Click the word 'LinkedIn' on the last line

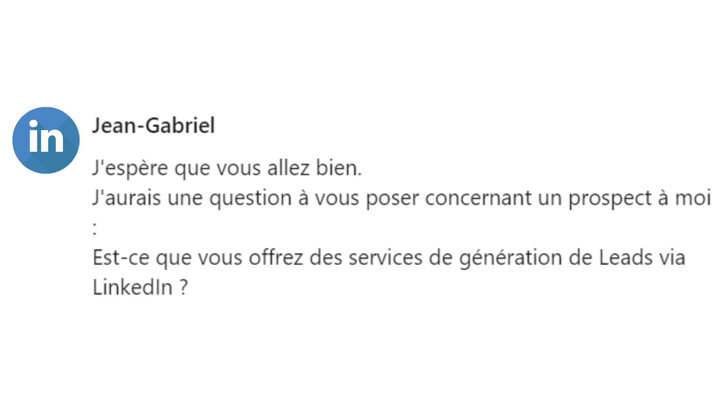coord(133,288)
